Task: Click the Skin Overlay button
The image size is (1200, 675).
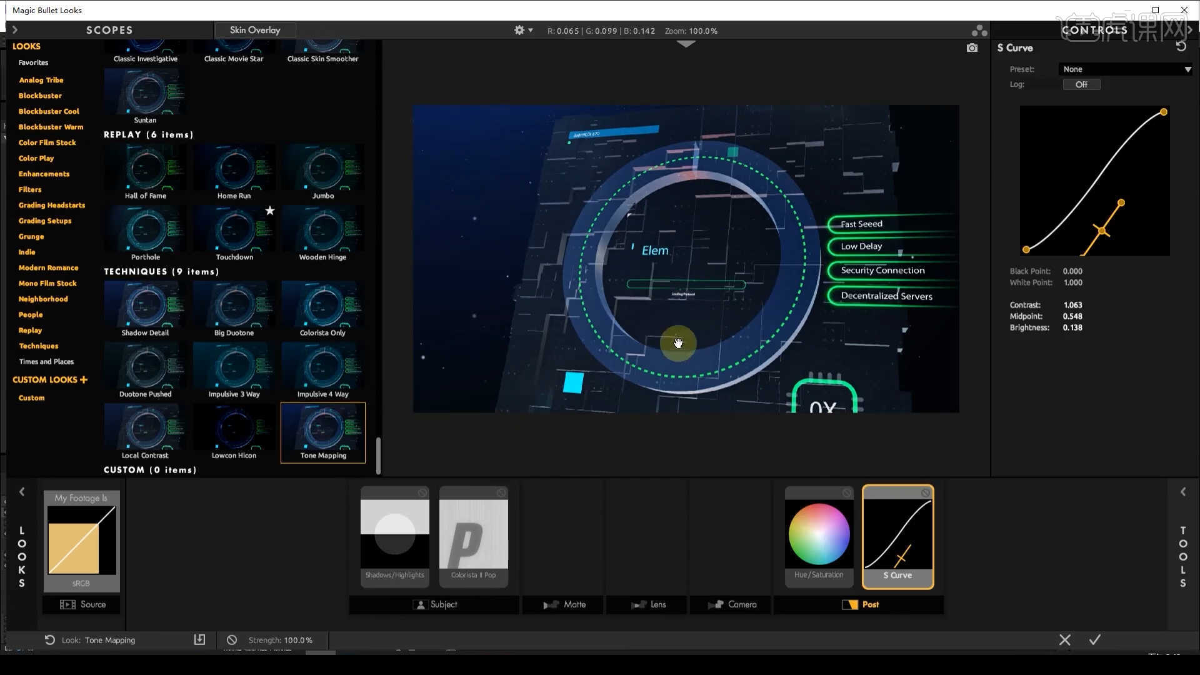Action: (x=254, y=30)
